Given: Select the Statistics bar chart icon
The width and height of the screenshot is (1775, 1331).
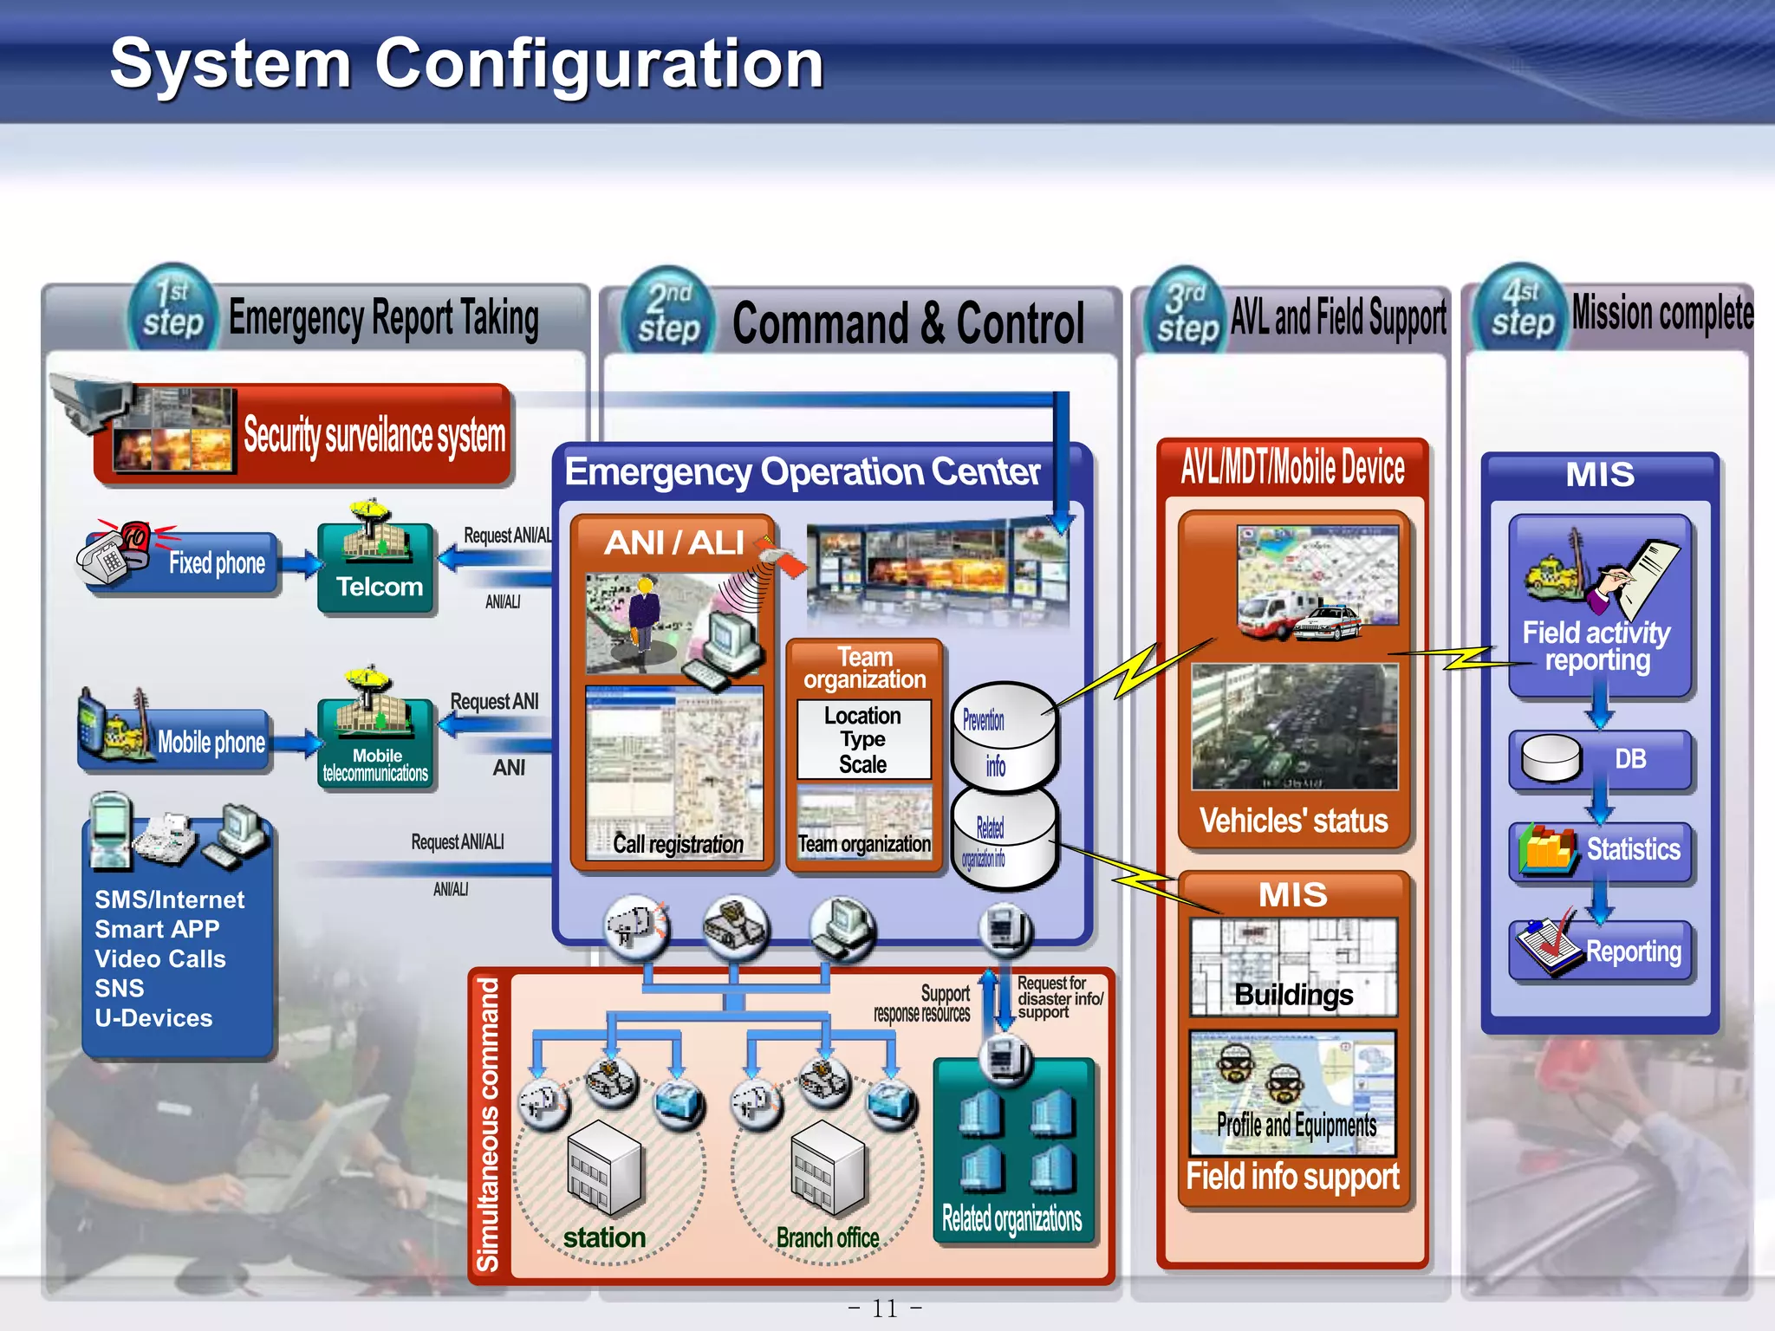Looking at the screenshot, I should tap(1546, 849).
